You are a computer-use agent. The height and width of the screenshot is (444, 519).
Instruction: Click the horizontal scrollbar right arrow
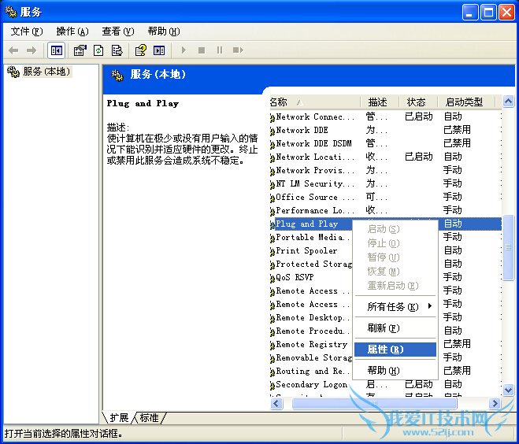pyautogui.click(x=495, y=403)
